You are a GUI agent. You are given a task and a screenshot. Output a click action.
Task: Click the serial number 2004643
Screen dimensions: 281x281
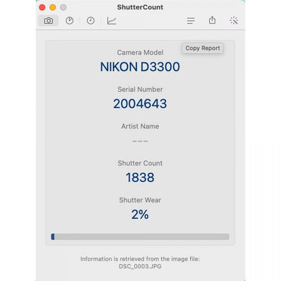click(x=140, y=103)
